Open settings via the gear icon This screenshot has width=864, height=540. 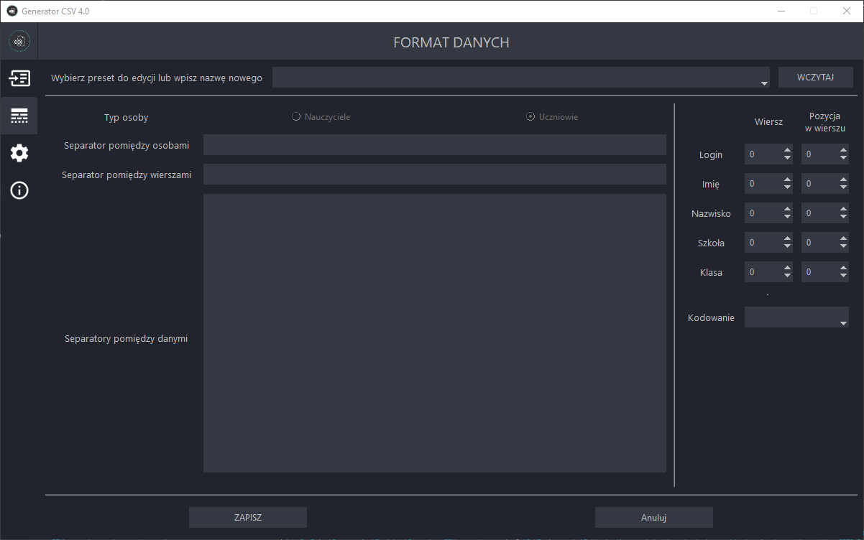click(x=19, y=153)
